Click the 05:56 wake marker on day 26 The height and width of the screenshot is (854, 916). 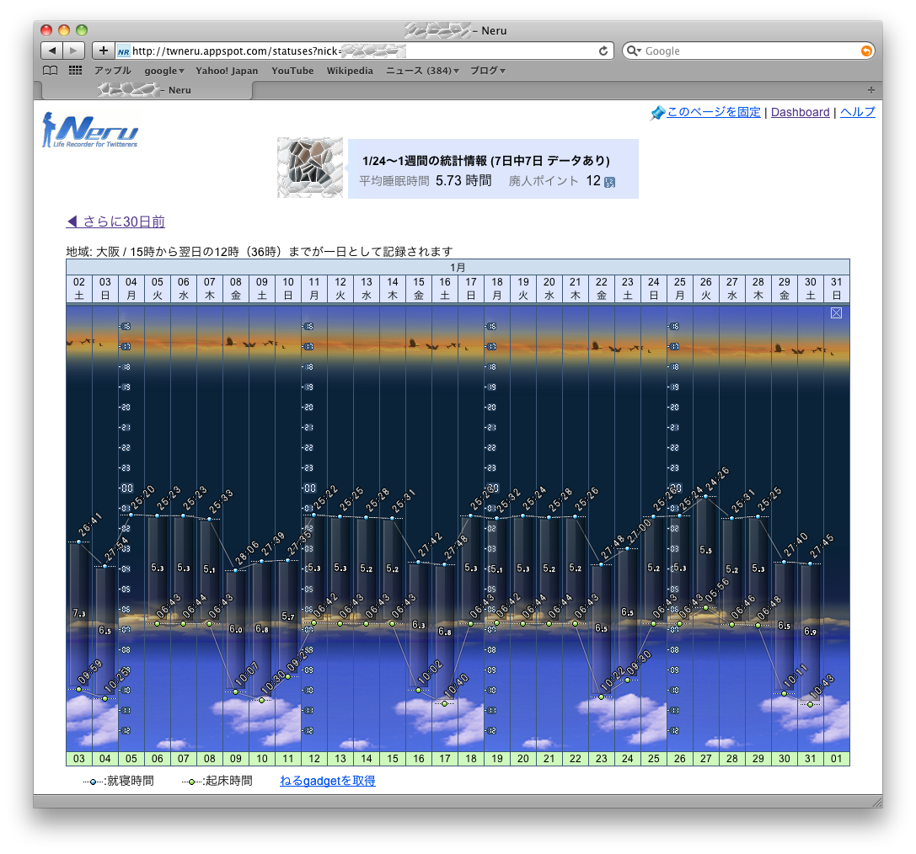(705, 608)
